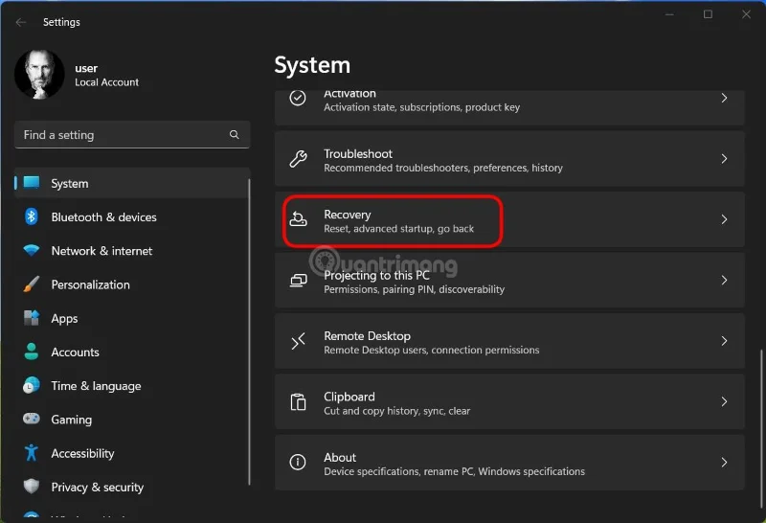Open the Troubleshoot settings title
The width and height of the screenshot is (766, 523).
358,154
